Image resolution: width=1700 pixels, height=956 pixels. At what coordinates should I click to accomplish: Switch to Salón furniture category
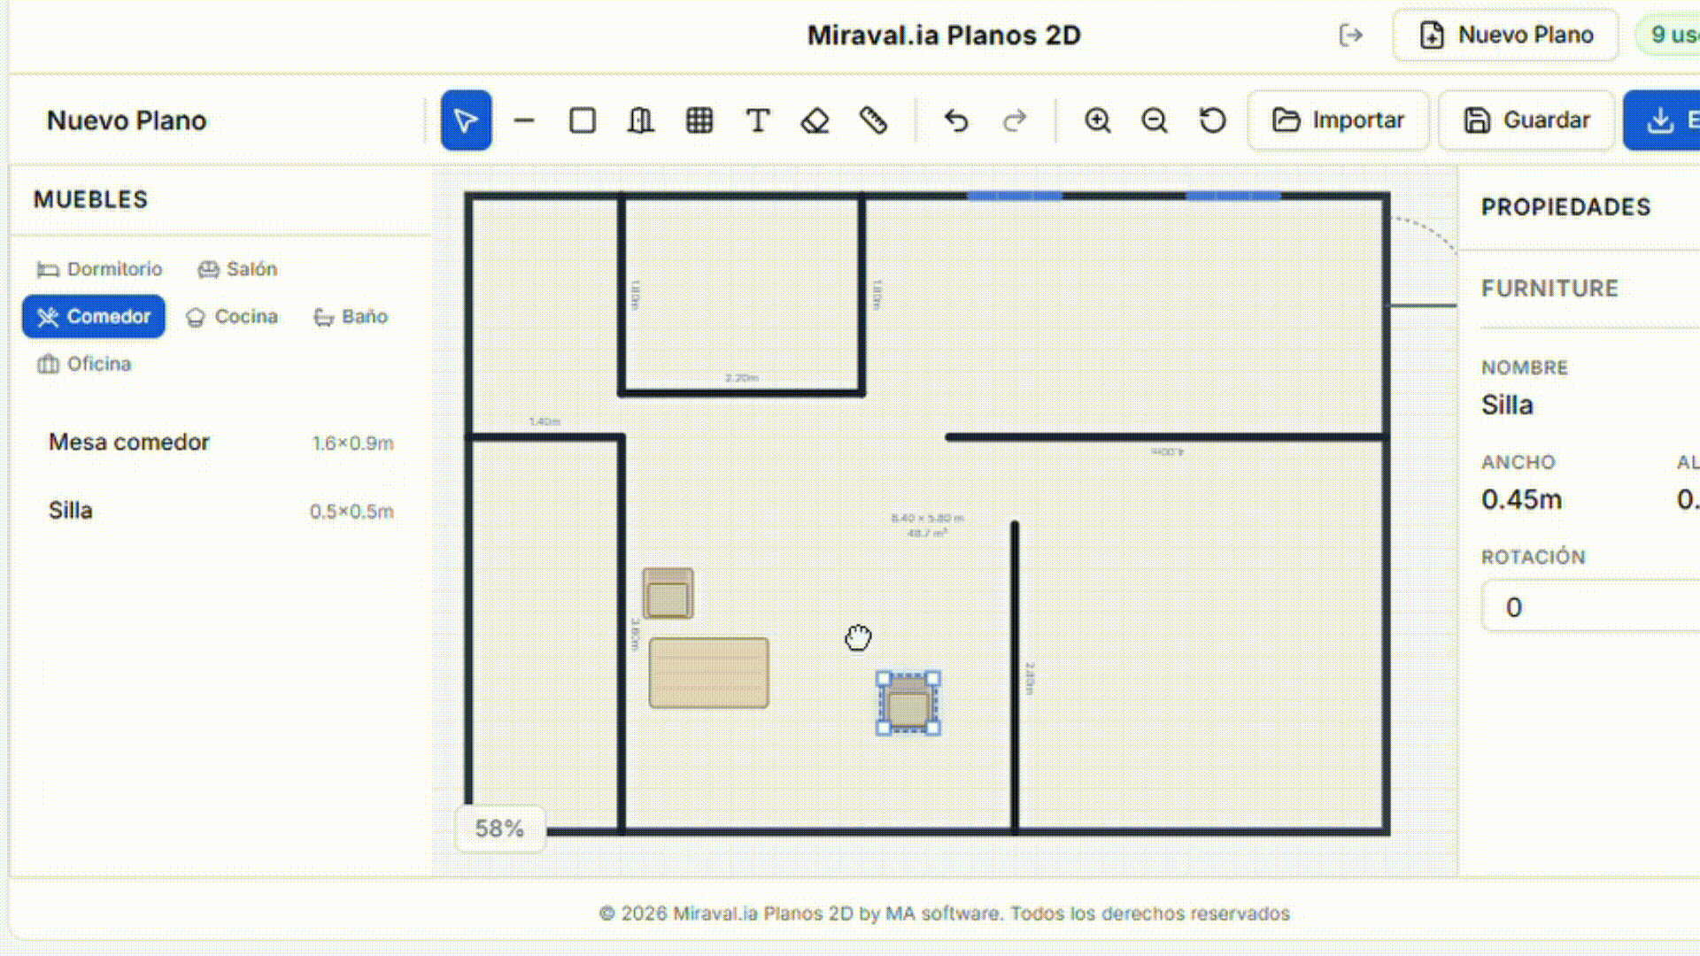(x=237, y=269)
